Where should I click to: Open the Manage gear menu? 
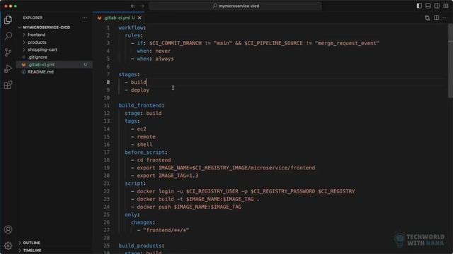pyautogui.click(x=8, y=246)
